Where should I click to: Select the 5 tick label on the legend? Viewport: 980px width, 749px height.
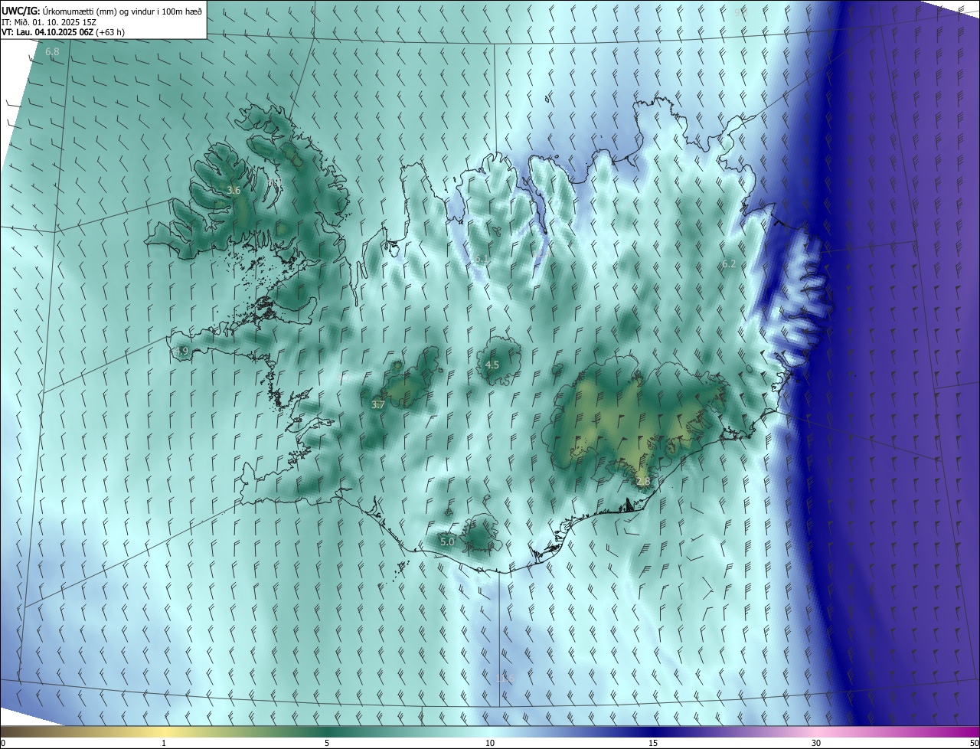coord(327,743)
